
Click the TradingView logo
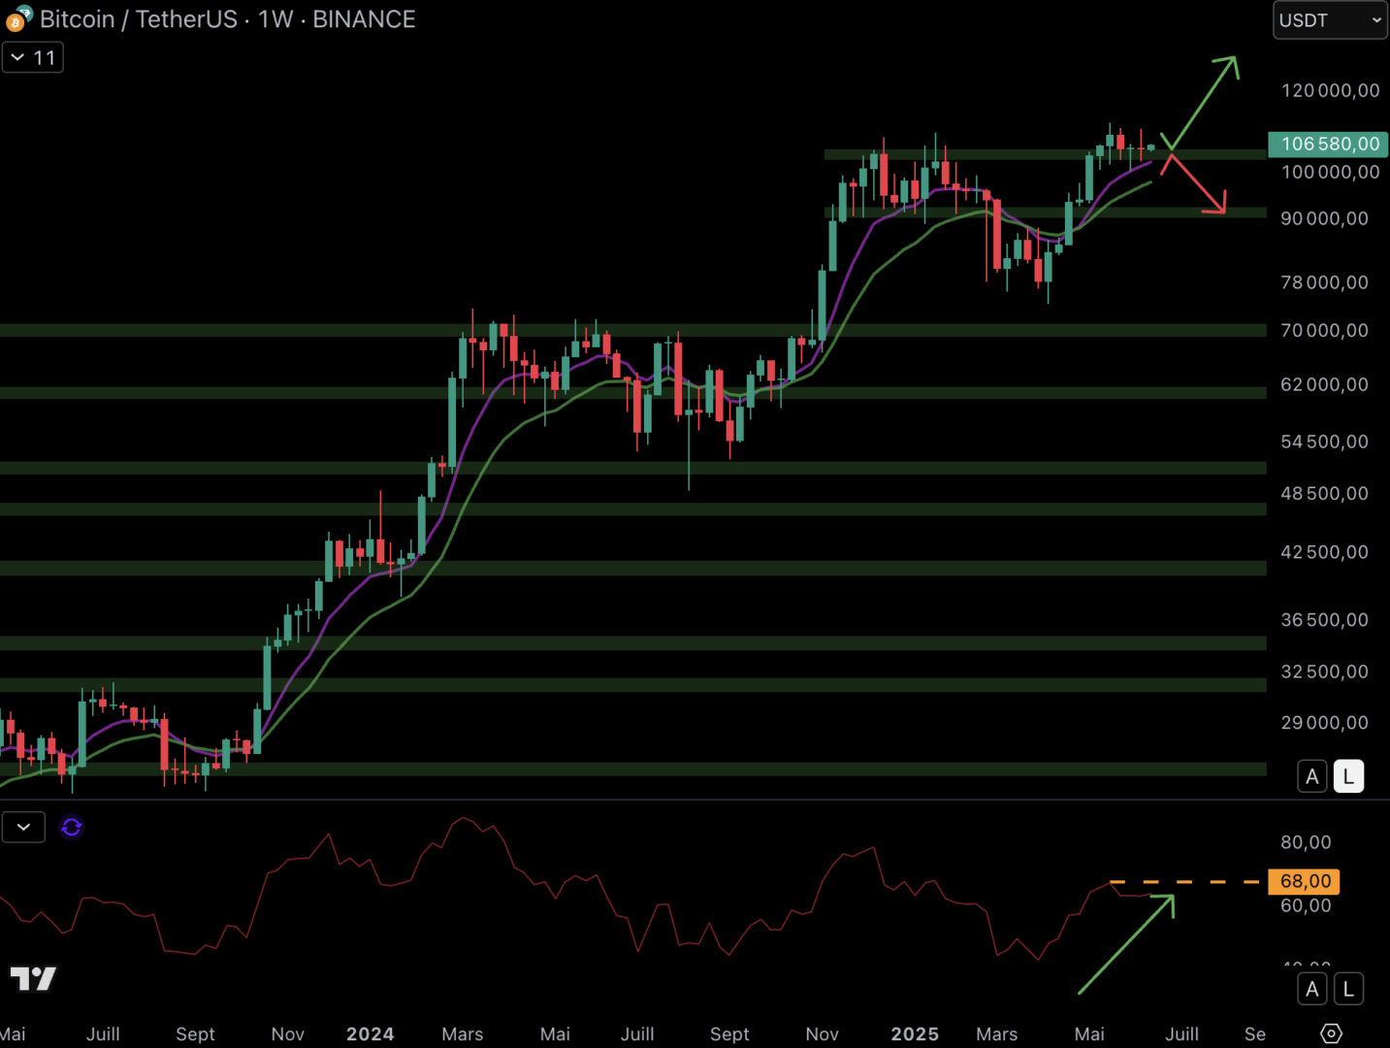[x=33, y=979]
